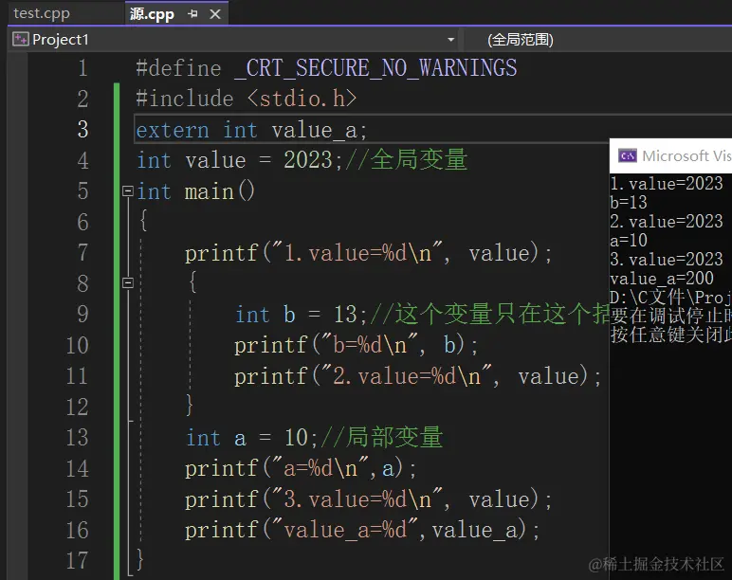Click the <stdio.h> include text
This screenshot has height=580, width=732.
pos(302,99)
